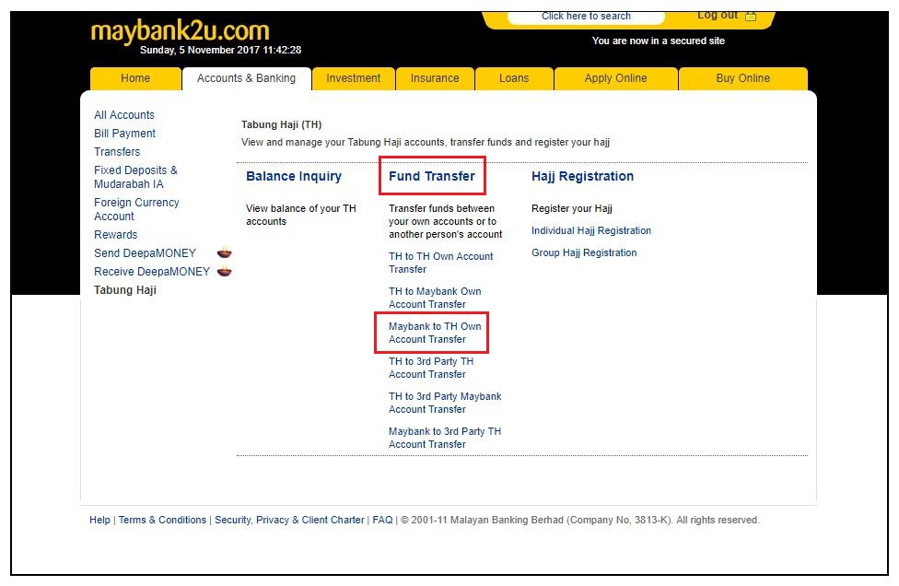Open Individual Hajj Registration
899x586 pixels.
point(591,230)
